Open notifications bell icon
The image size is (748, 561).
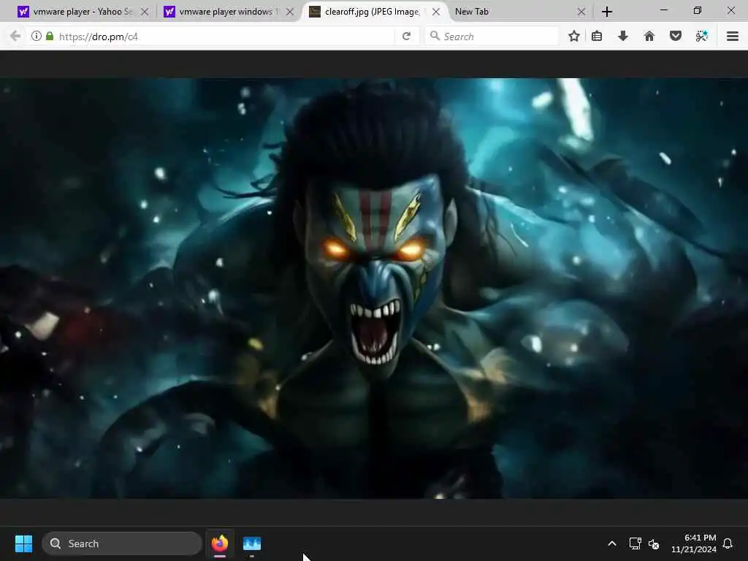[x=728, y=543]
